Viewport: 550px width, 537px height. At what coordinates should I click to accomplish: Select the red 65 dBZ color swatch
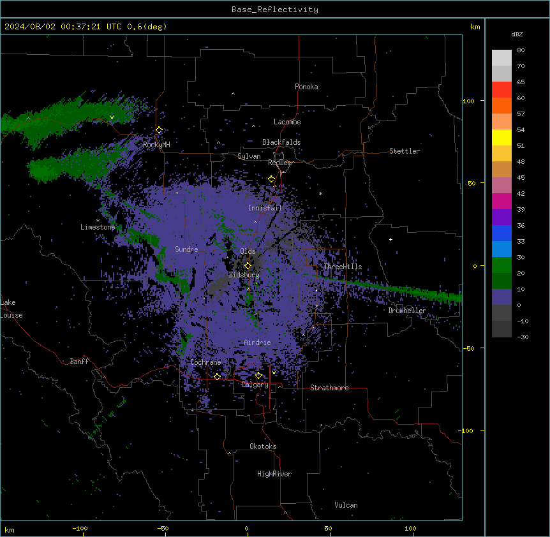point(502,90)
